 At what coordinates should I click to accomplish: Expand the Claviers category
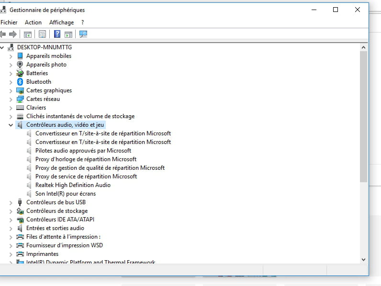point(11,108)
